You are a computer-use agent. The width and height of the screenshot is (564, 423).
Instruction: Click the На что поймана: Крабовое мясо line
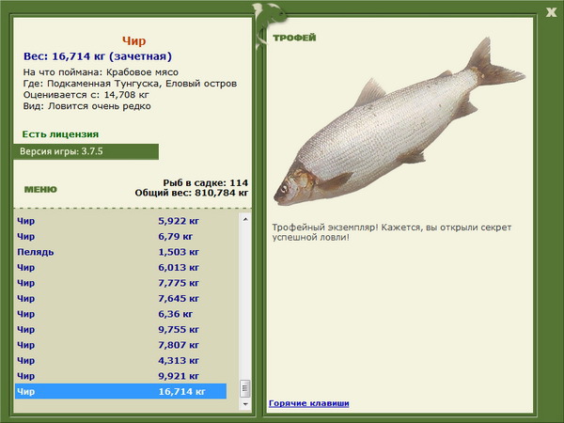(x=101, y=72)
